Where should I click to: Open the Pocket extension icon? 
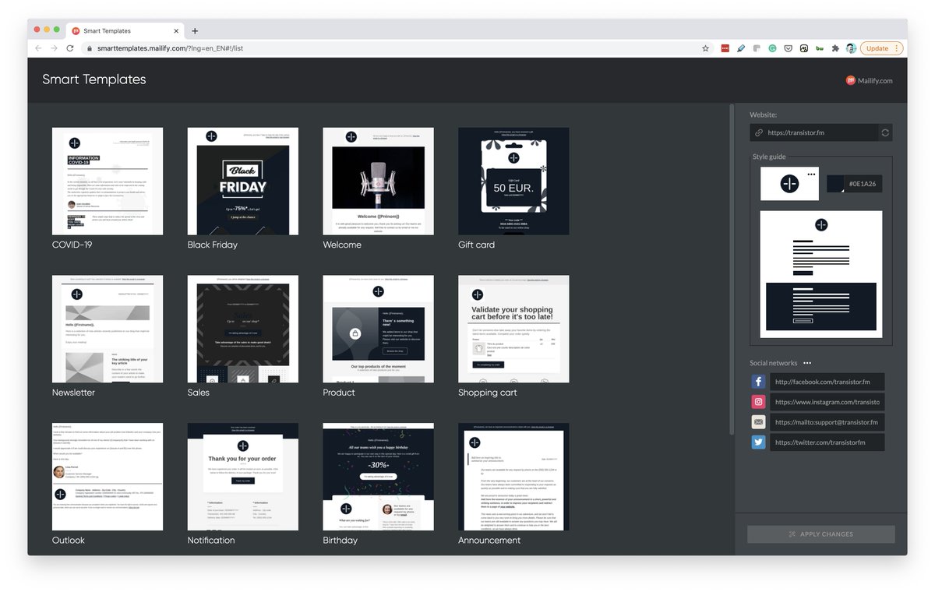(x=788, y=48)
